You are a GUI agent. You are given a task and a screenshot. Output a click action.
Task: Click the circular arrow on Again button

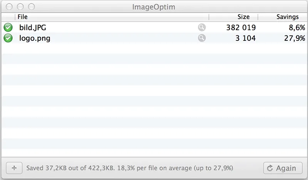pyautogui.click(x=270, y=168)
